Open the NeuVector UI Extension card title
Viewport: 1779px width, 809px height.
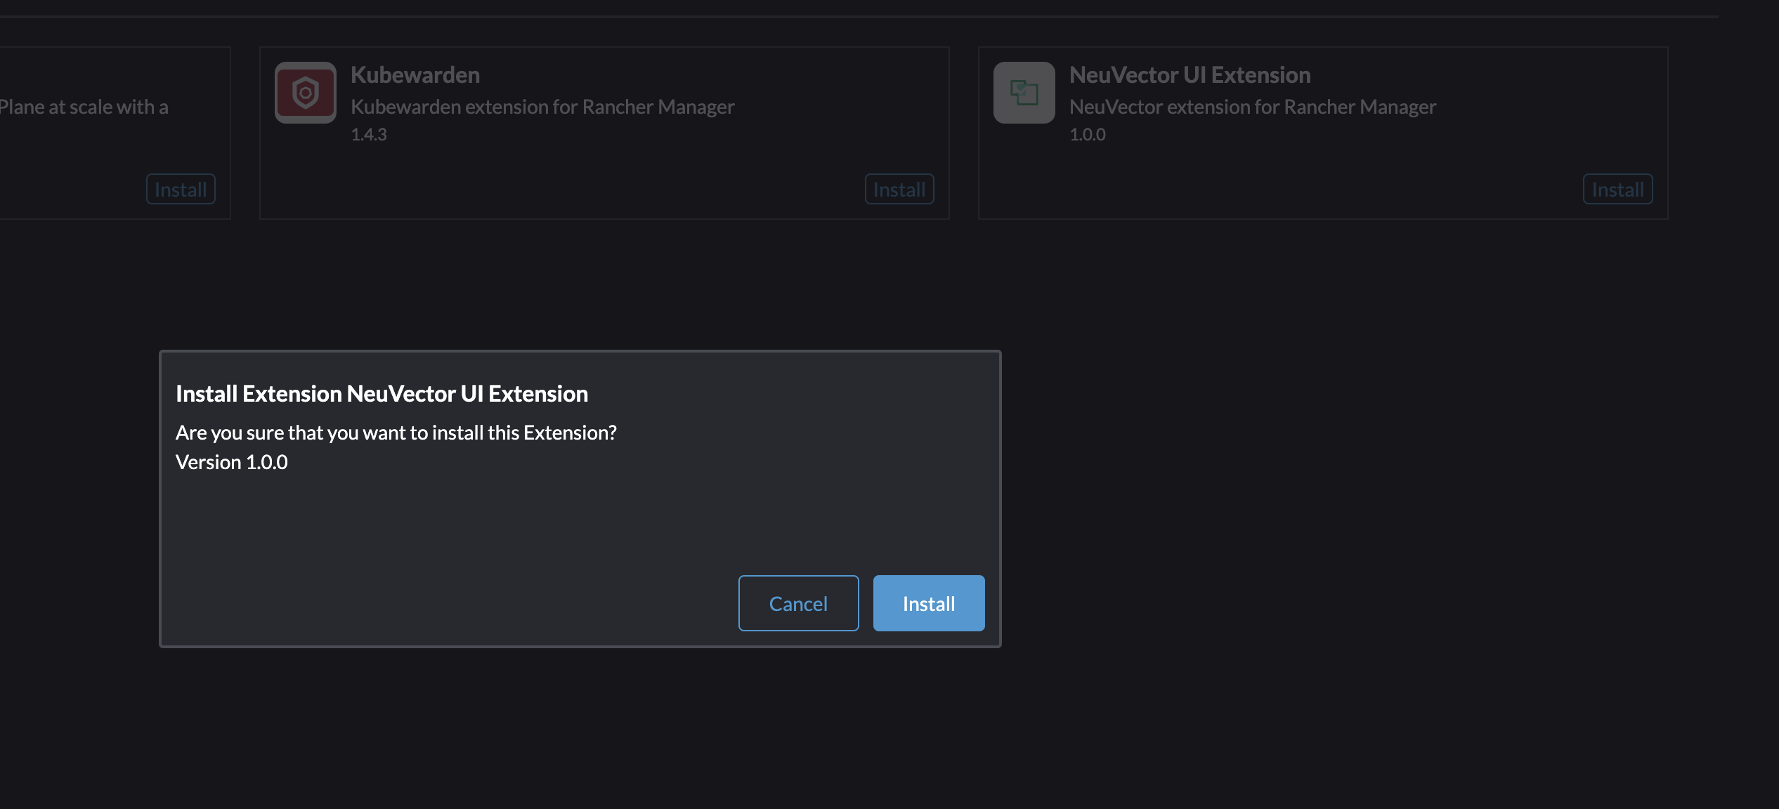click(x=1190, y=75)
